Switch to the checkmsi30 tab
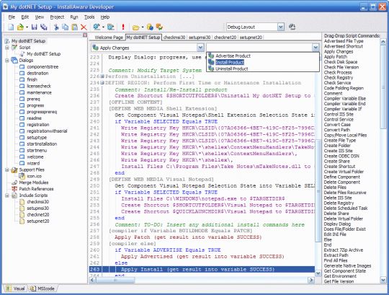The height and width of the screenshot is (295, 389). click(x=174, y=38)
